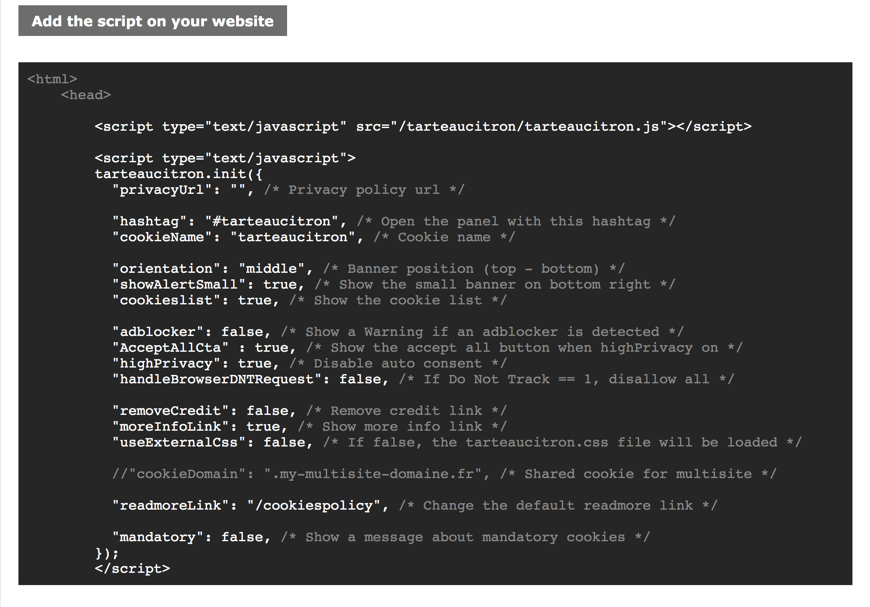Click the script src tarteaucitron.js line
This screenshot has height=607, width=870.
pos(423,126)
